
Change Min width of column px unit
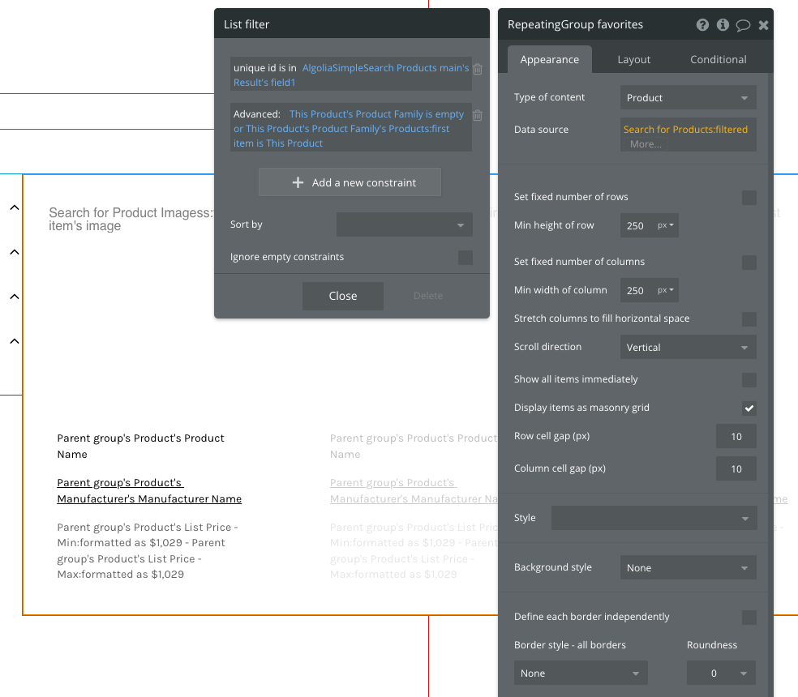666,290
